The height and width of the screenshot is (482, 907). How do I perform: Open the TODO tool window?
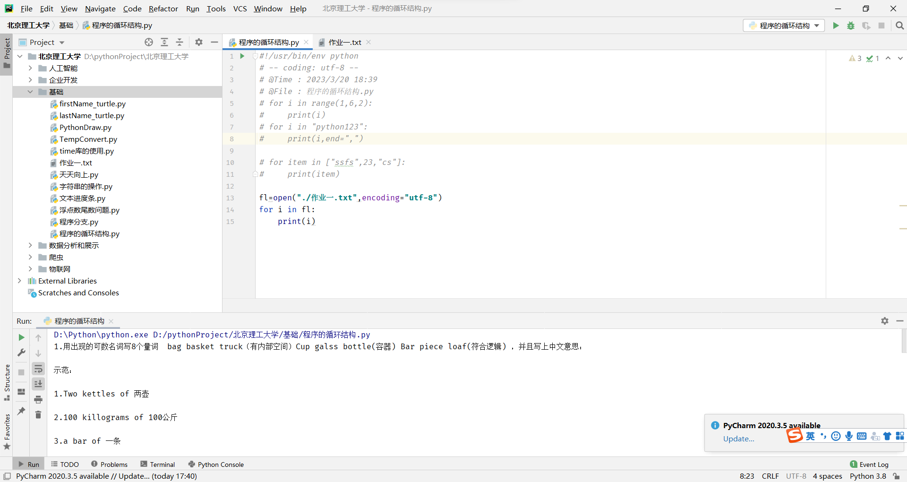(x=65, y=465)
